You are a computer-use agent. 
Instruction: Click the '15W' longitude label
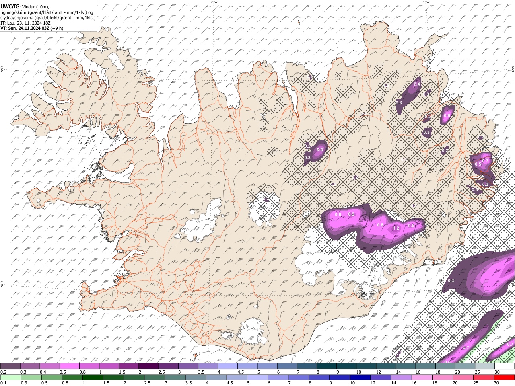click(x=426, y=2)
